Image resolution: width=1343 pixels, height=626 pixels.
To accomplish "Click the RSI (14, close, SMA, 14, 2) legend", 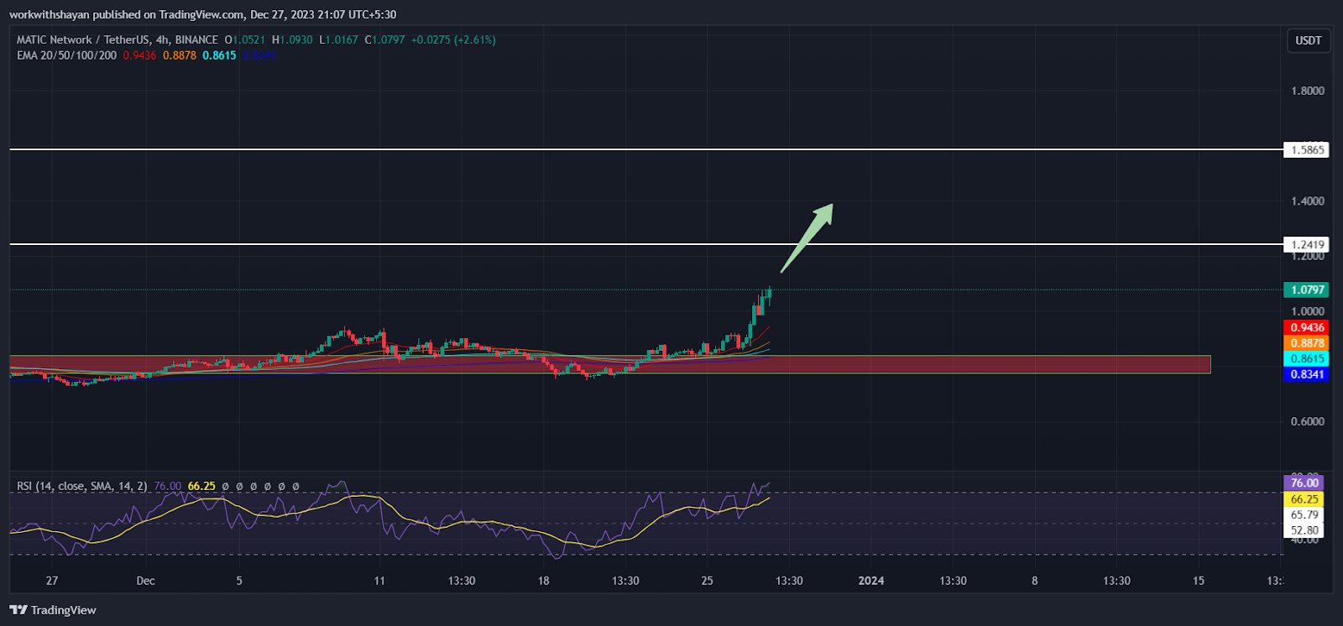I will coord(82,486).
